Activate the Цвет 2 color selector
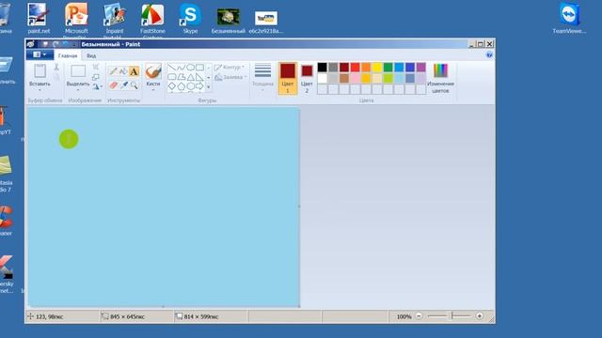The image size is (602, 338). [x=307, y=78]
